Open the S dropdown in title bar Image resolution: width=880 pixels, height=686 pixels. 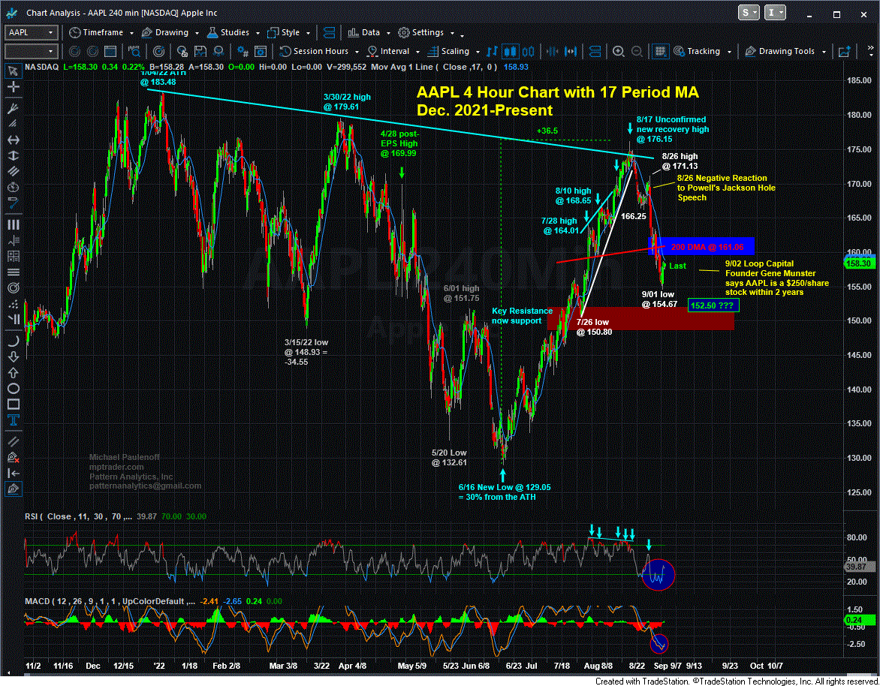pyautogui.click(x=749, y=13)
